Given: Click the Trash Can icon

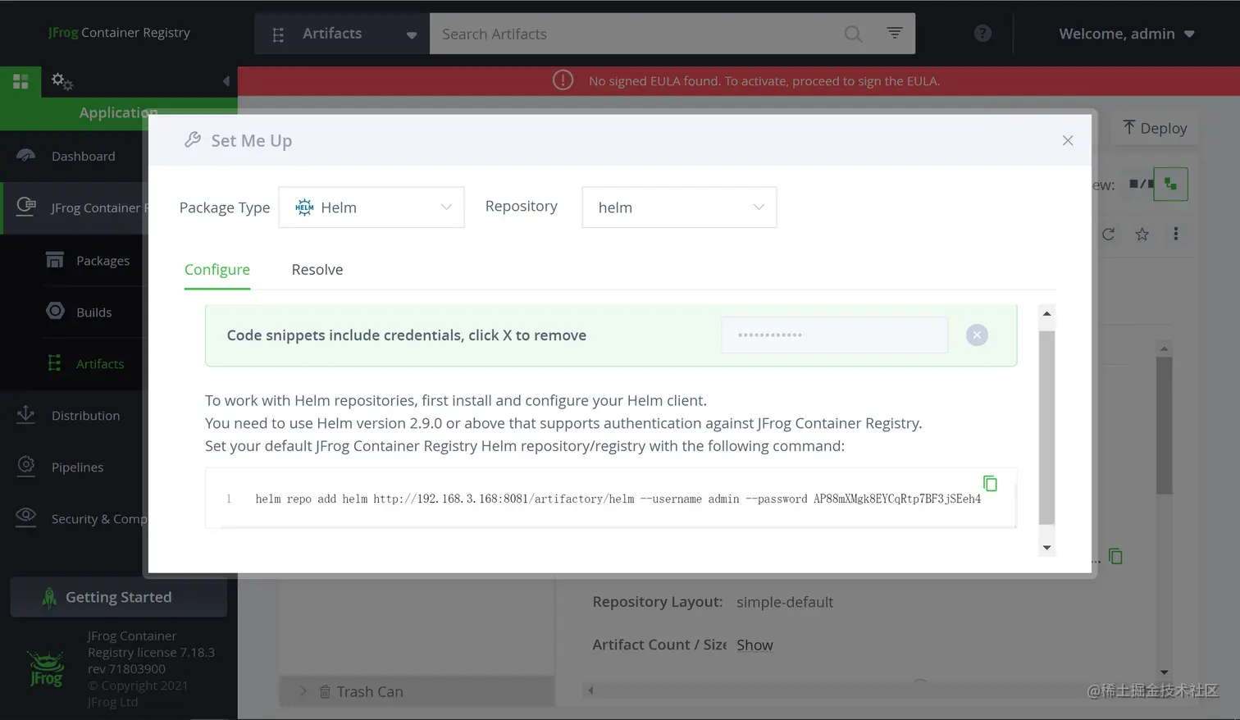Looking at the screenshot, I should [325, 692].
